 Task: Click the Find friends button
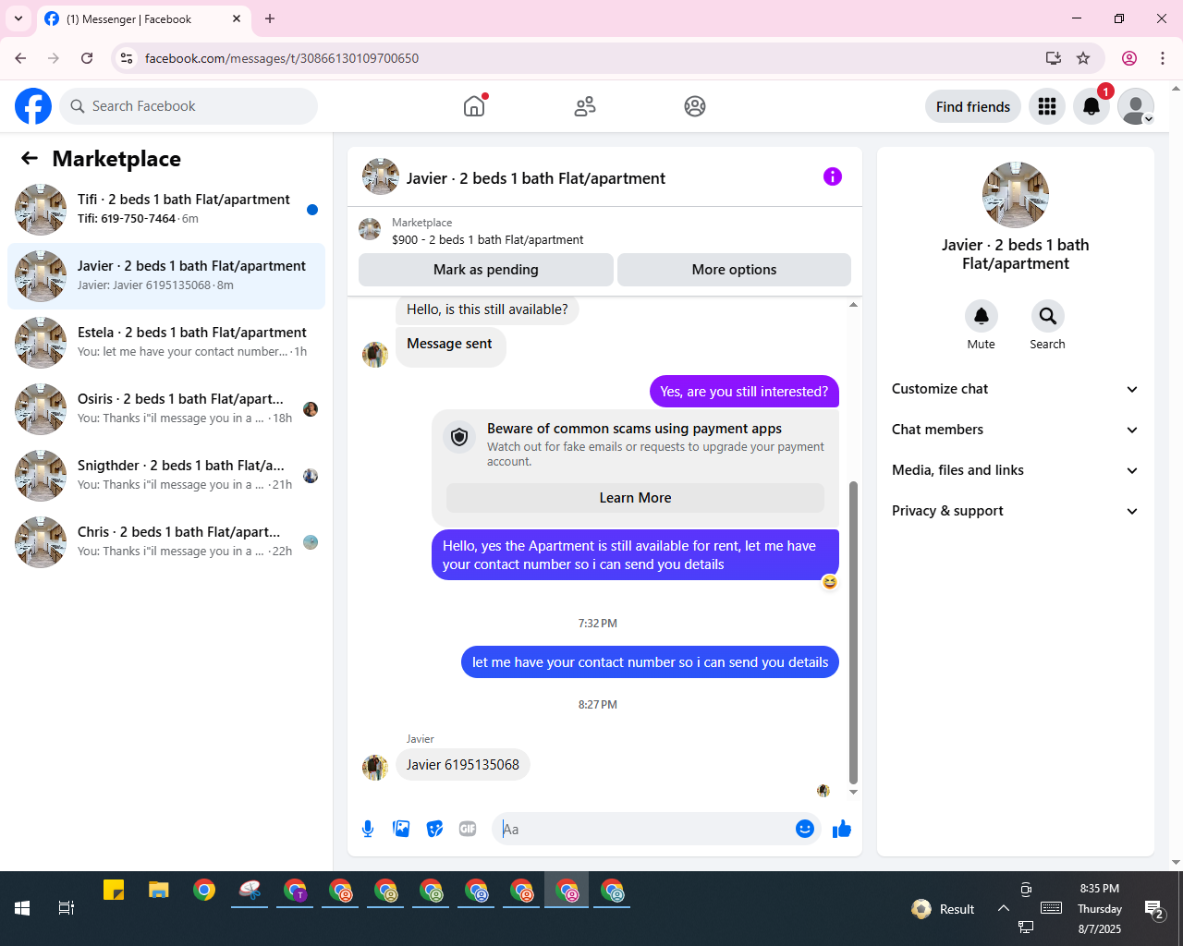(973, 106)
